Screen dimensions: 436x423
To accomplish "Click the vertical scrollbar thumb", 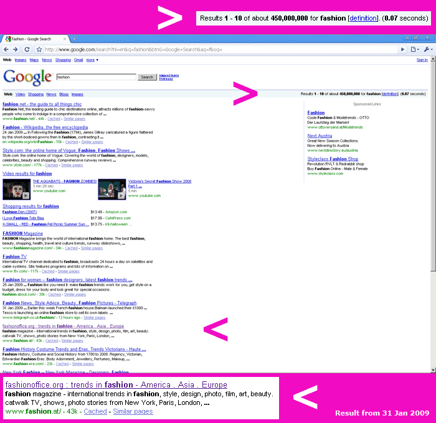I will tap(433, 167).
